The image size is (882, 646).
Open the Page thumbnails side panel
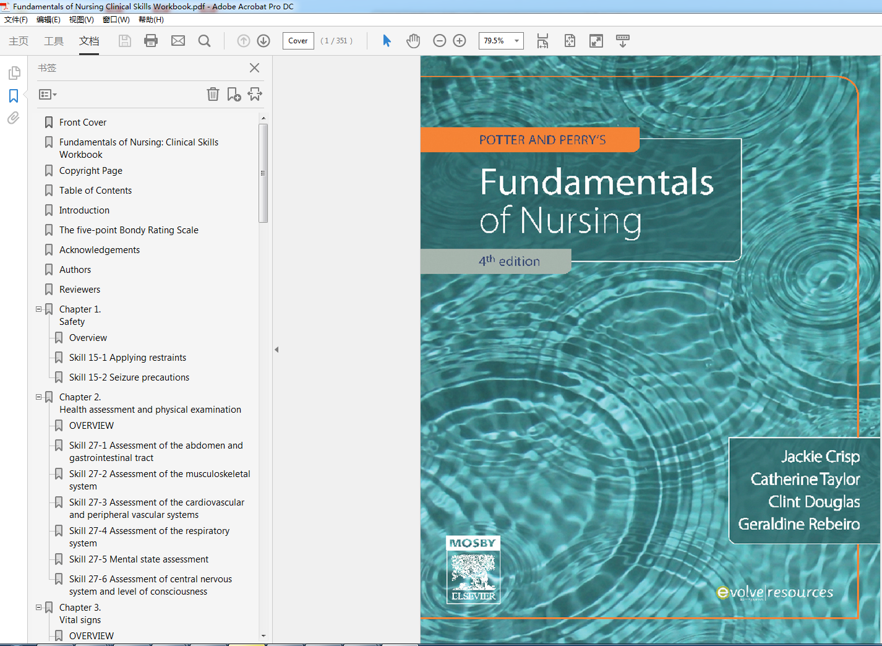pos(14,73)
